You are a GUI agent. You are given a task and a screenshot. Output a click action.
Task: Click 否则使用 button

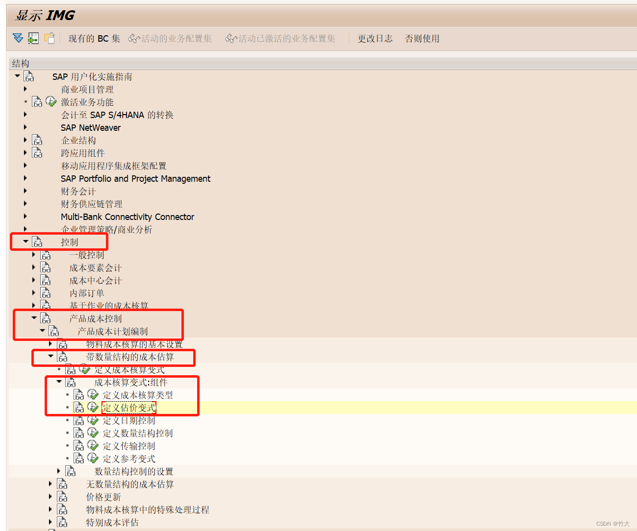(422, 39)
